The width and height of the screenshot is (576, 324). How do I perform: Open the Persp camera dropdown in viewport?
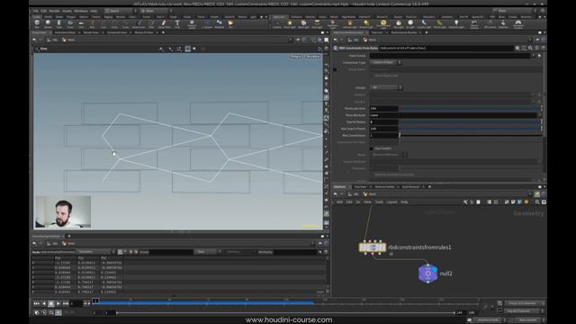click(296, 56)
